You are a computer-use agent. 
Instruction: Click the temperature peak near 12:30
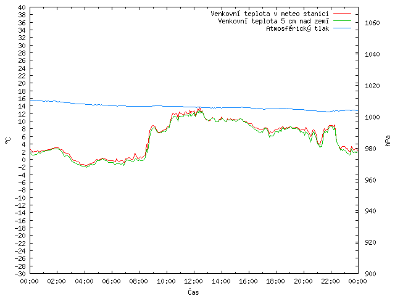(x=200, y=109)
